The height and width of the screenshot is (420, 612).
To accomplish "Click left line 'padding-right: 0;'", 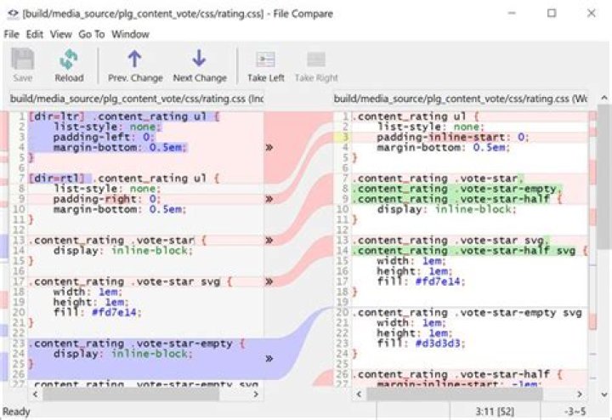I will click(x=107, y=199).
